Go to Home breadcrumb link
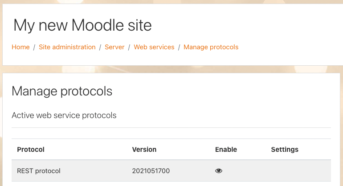Screen dimensions: 343x186 tap(20, 47)
